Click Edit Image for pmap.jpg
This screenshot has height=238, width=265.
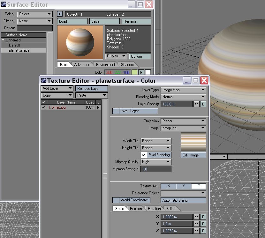193,155
